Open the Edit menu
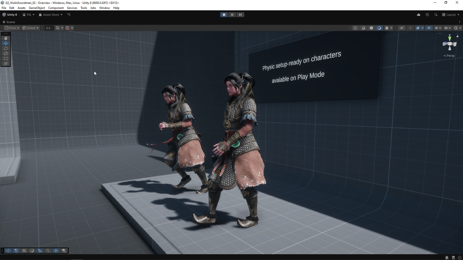The width and height of the screenshot is (463, 260). click(x=12, y=8)
